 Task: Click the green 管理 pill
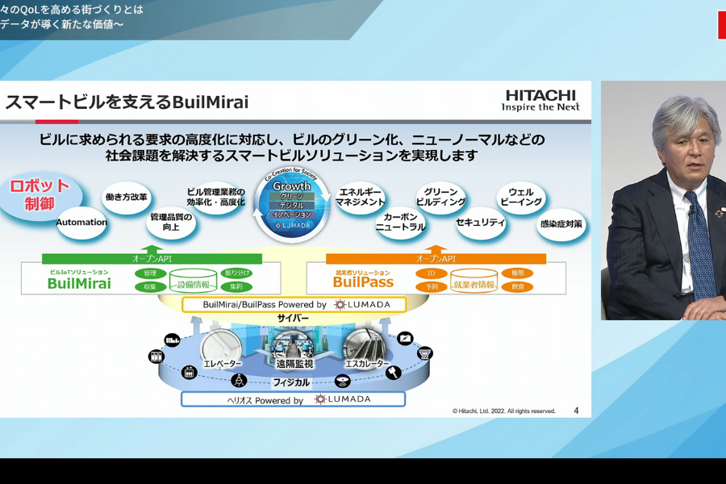[150, 273]
